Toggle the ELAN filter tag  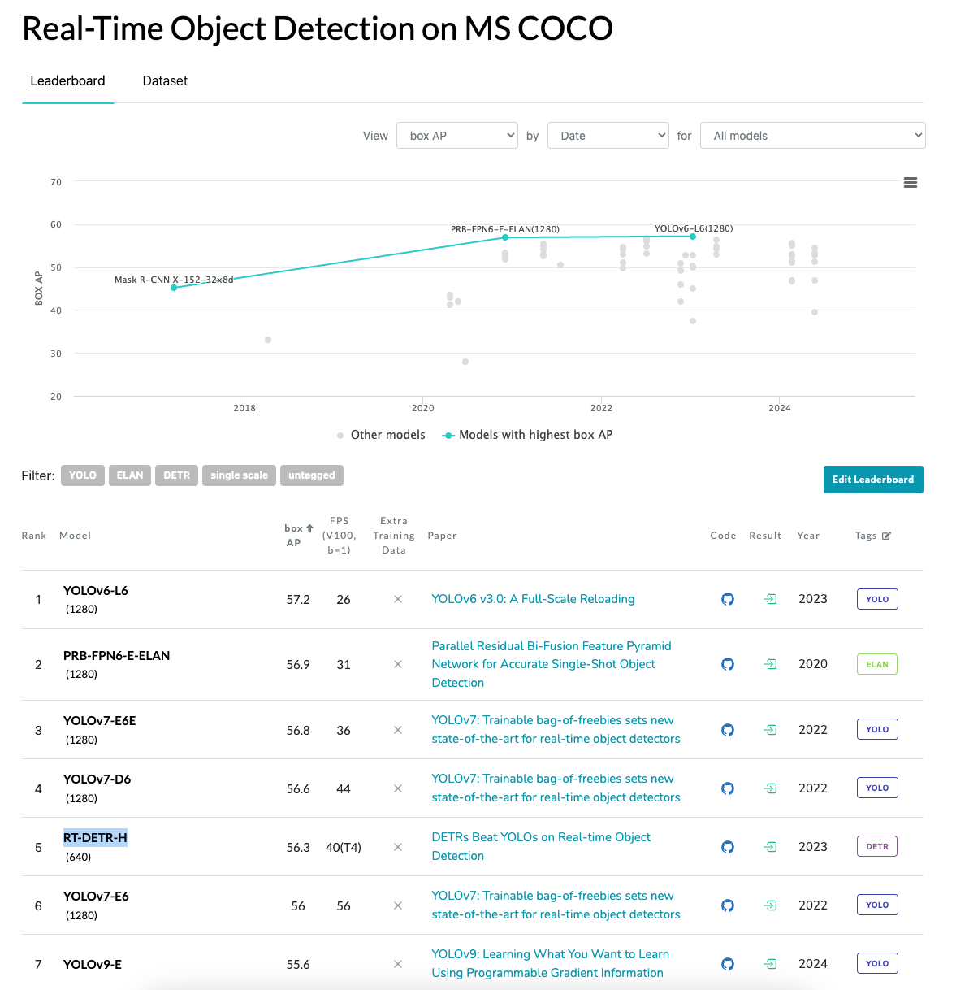pyautogui.click(x=130, y=475)
